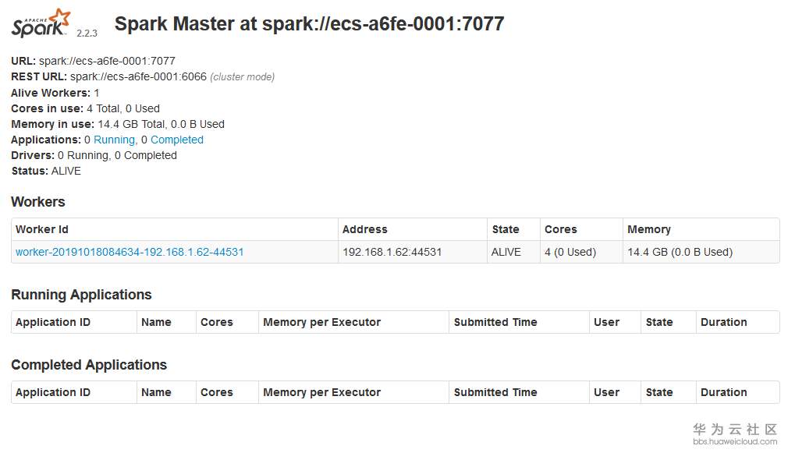Sort workers by Address column header
This screenshot has width=788, height=453.
[365, 229]
